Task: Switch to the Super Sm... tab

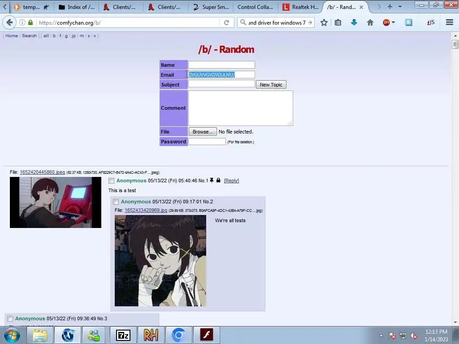Action: [x=211, y=7]
